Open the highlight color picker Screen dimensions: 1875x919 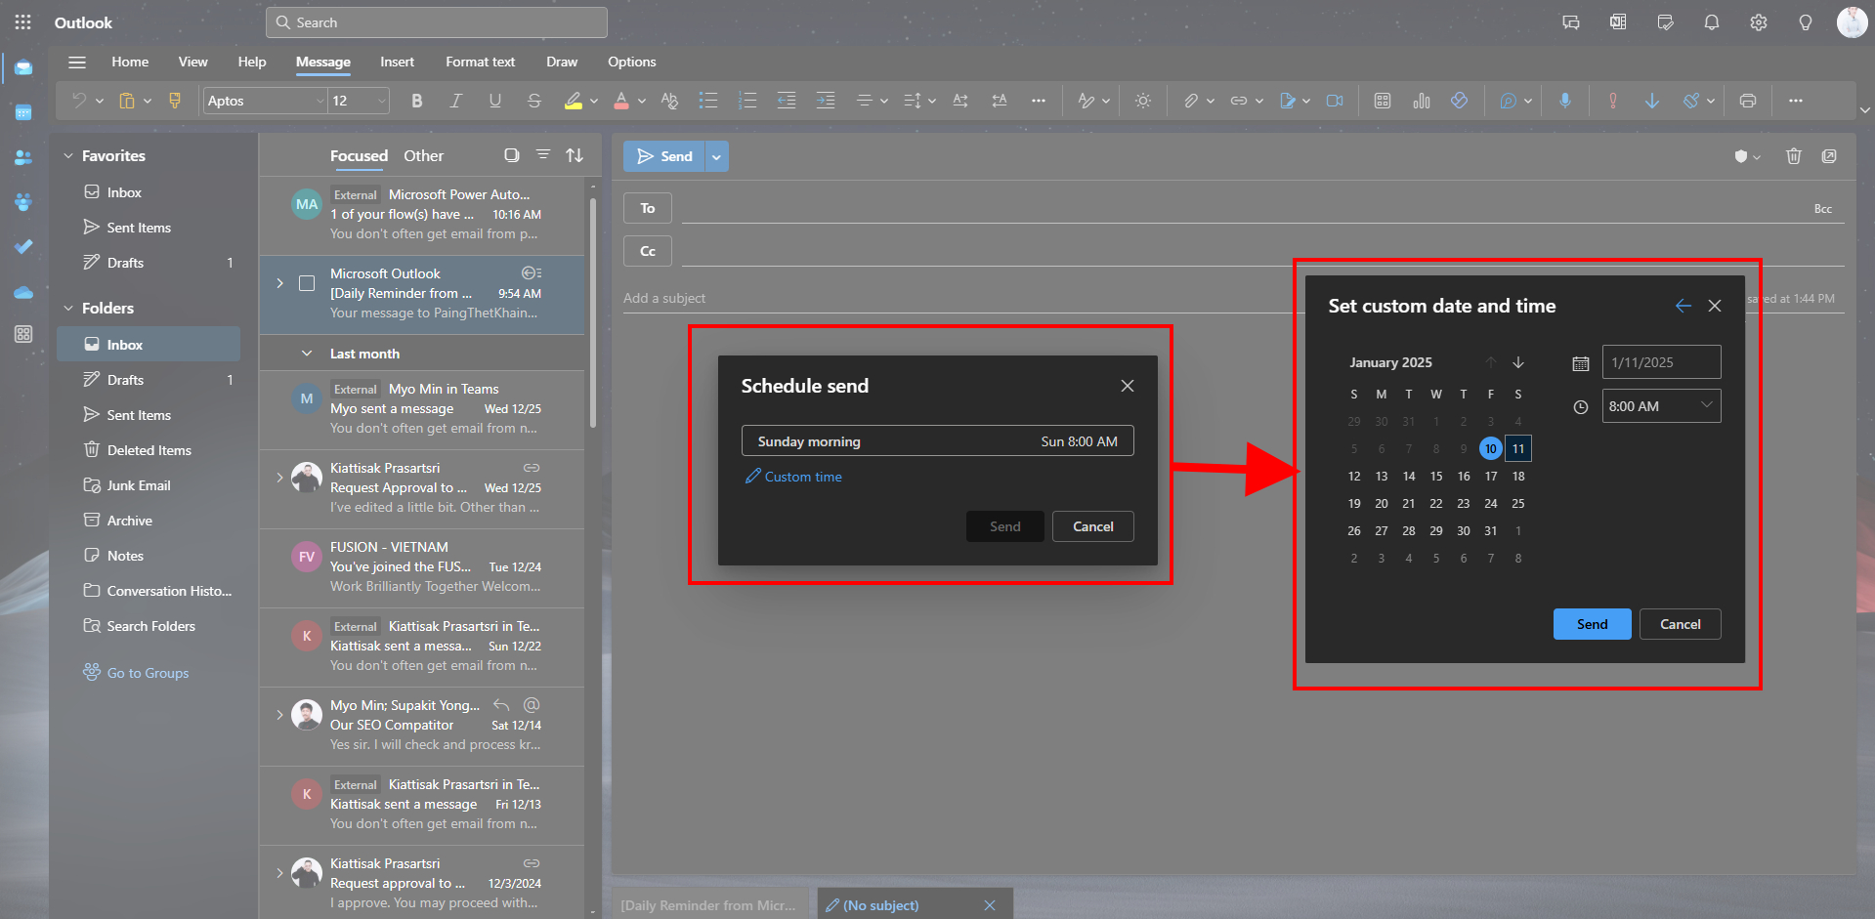pos(594,101)
